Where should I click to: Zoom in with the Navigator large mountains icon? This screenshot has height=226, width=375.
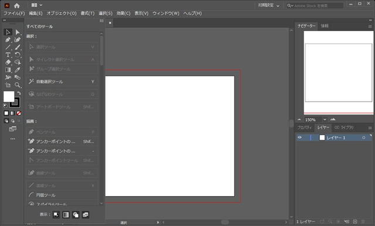point(333,119)
